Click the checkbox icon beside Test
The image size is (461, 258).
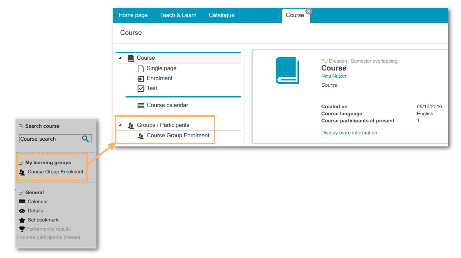click(x=141, y=88)
